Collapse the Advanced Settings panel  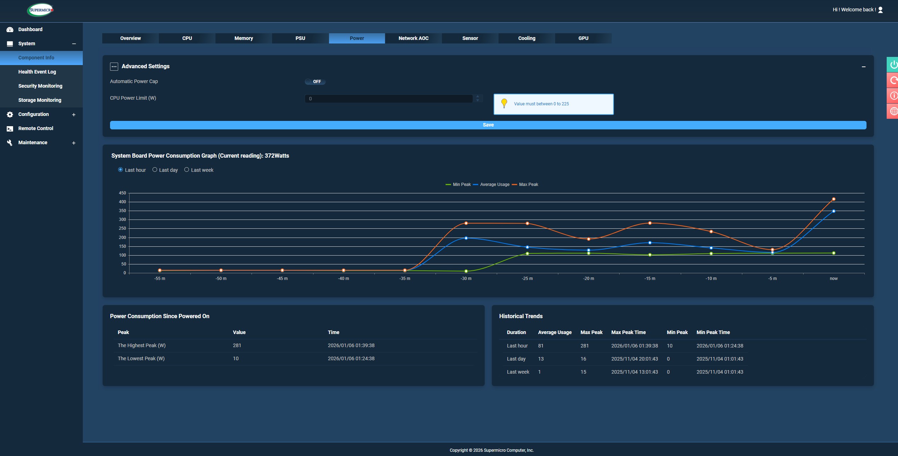(x=863, y=67)
